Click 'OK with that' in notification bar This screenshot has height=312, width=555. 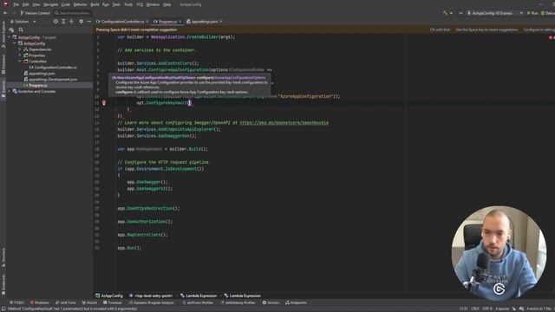tap(440, 29)
